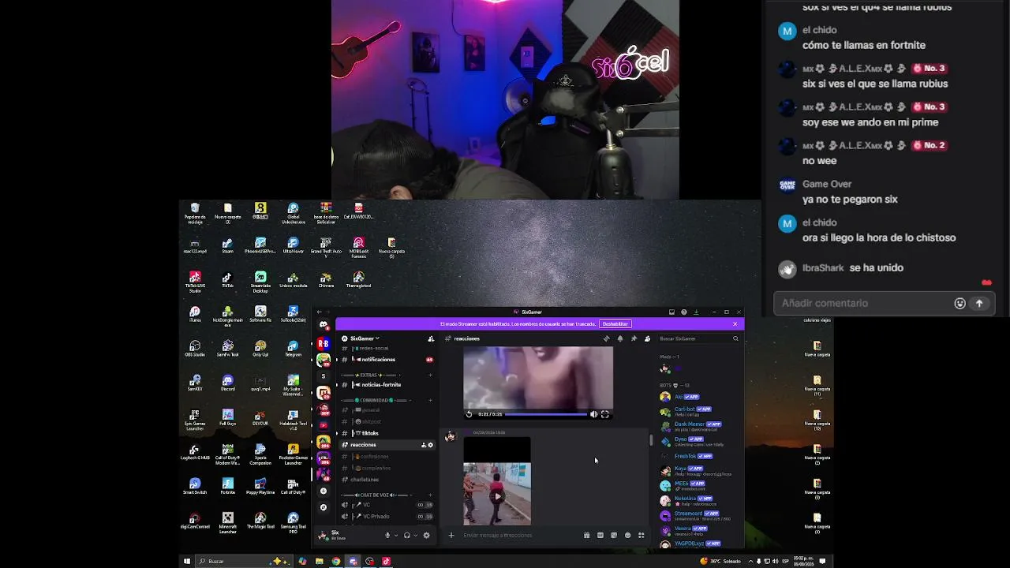Open threads icon in reacciones channel header
1010x568 pixels.
606,338
